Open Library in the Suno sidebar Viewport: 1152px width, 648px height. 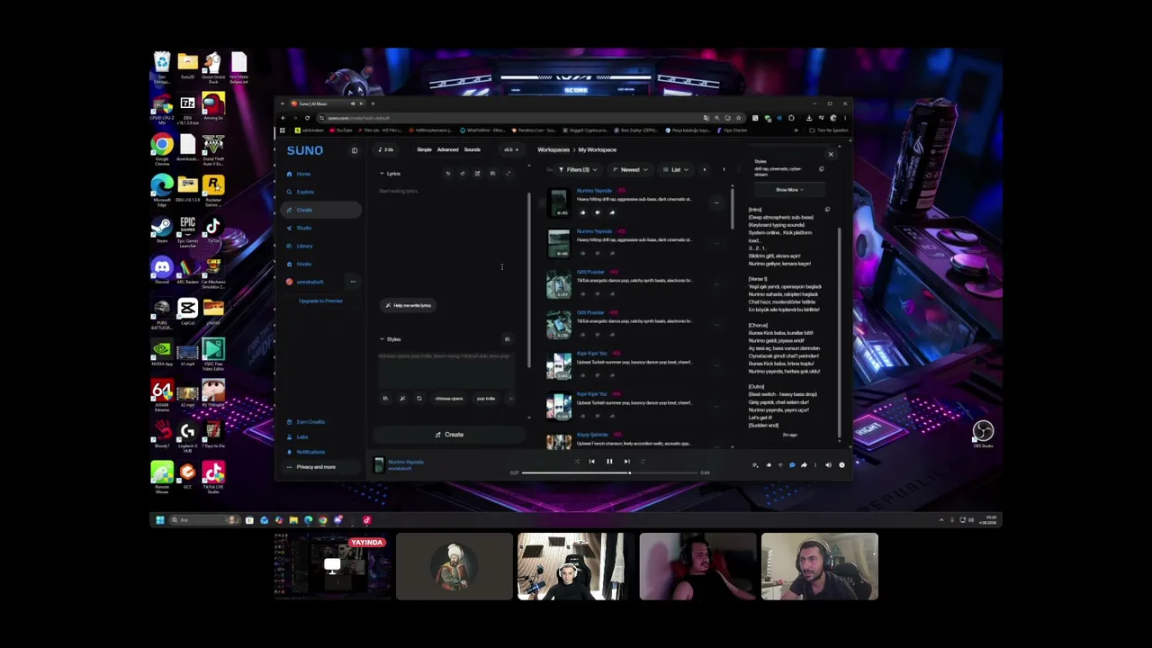tap(304, 246)
